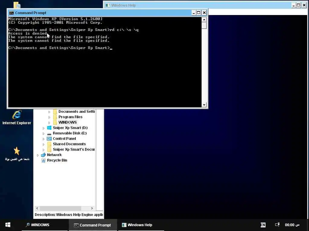
Task: Open the Windows Start button
Action: pos(8,225)
